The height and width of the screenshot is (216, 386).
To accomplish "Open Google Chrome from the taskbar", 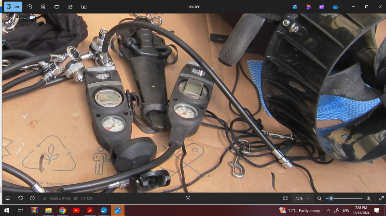I will (x=62, y=210).
